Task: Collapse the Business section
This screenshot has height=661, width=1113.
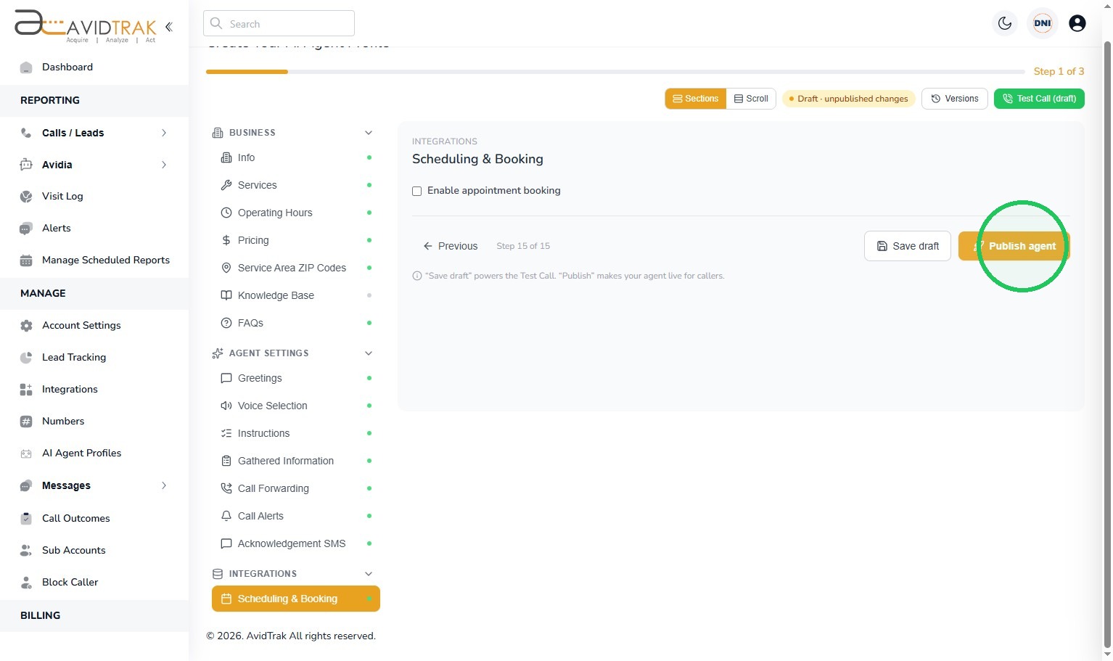Action: (x=369, y=133)
